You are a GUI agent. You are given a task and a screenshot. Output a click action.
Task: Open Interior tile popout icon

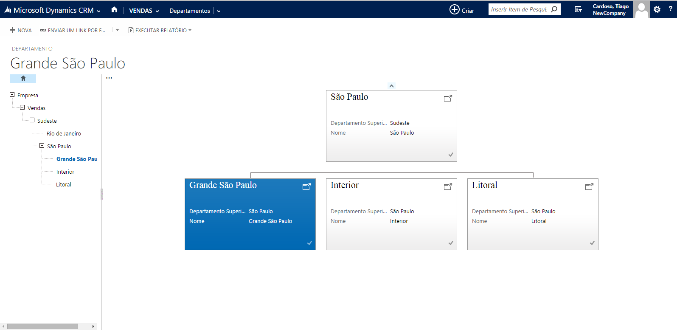[x=448, y=186]
